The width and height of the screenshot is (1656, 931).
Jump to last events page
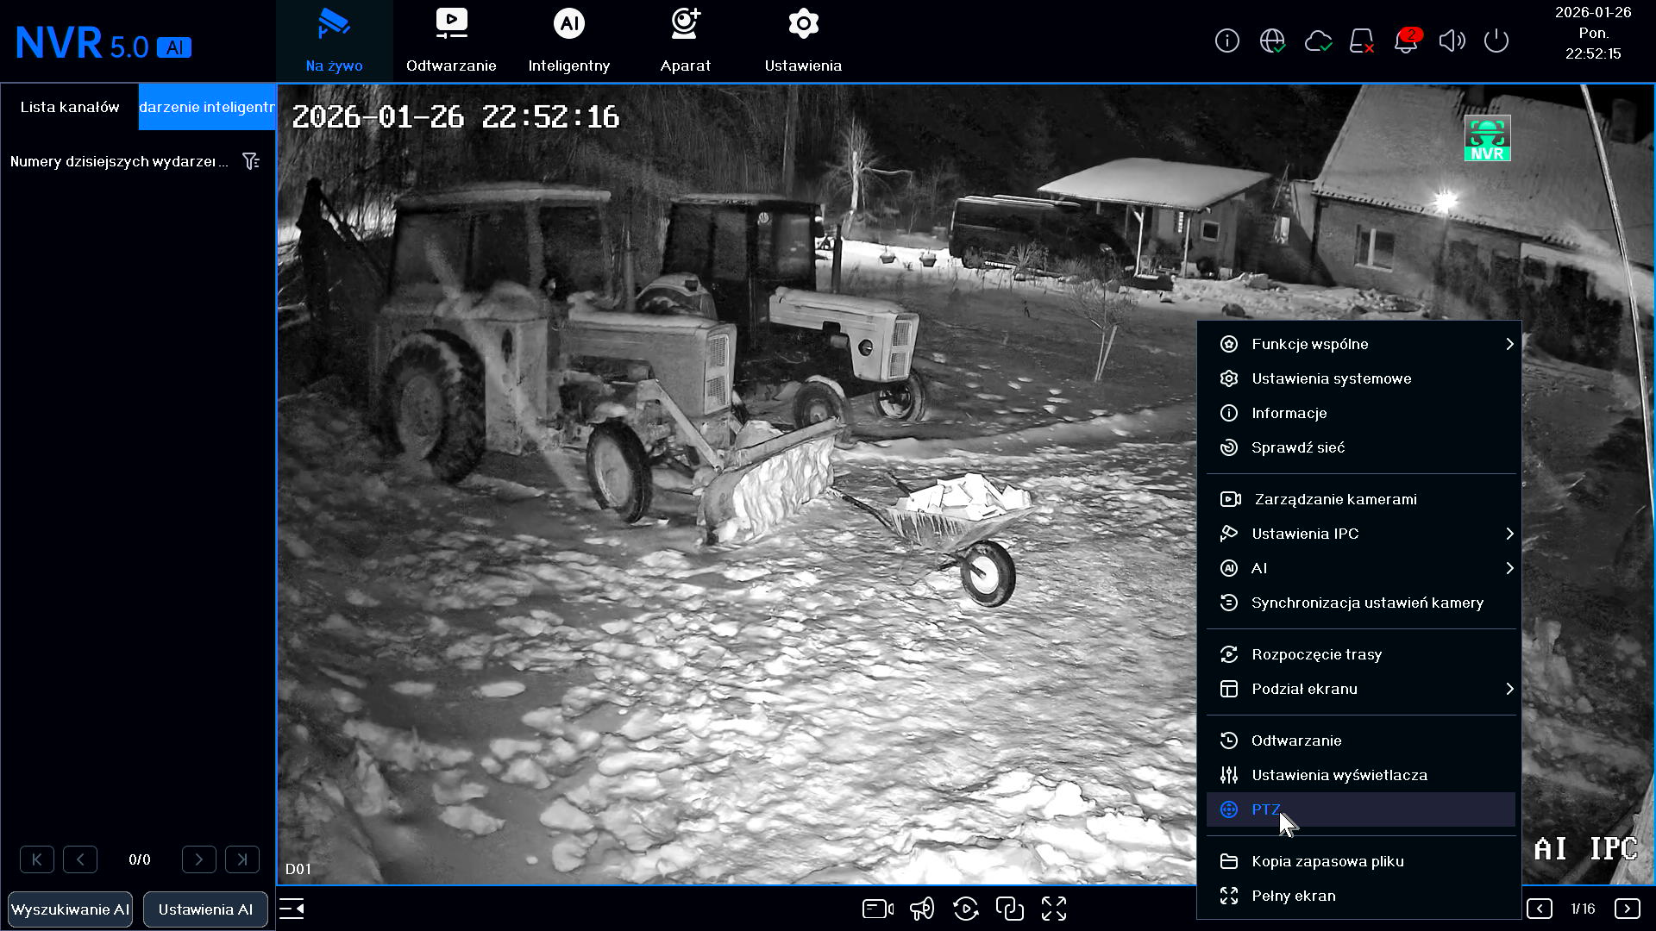click(242, 859)
